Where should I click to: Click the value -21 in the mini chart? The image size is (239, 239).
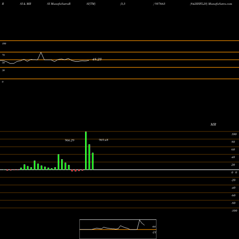click(154, 232)
